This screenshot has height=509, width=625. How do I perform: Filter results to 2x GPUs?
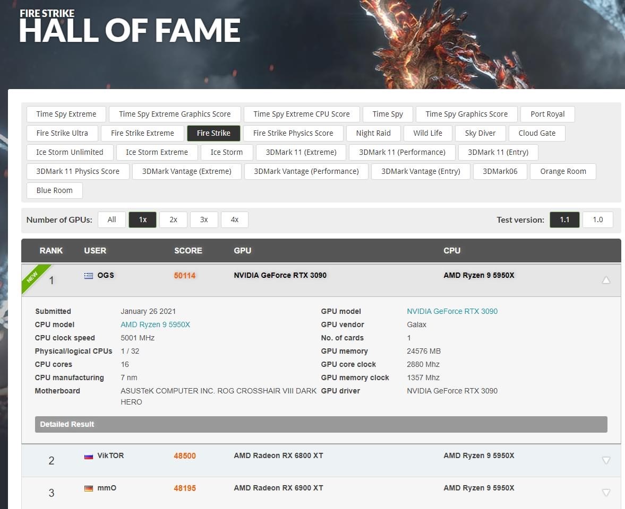(x=174, y=220)
